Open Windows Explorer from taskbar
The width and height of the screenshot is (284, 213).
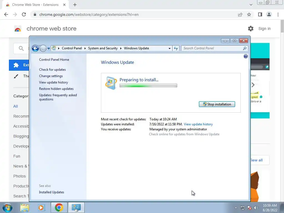point(25,207)
